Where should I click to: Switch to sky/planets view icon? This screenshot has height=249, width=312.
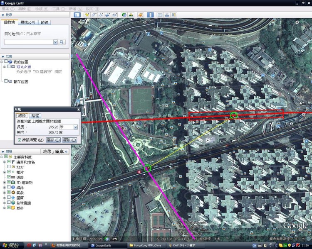click(141, 15)
